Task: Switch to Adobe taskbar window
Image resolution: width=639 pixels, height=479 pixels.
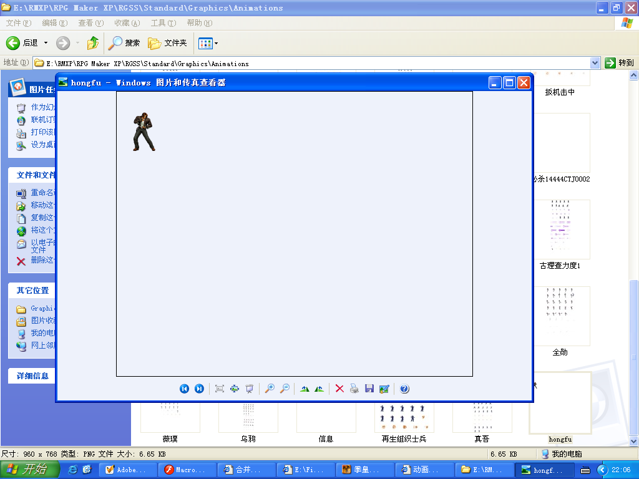Action: click(128, 470)
